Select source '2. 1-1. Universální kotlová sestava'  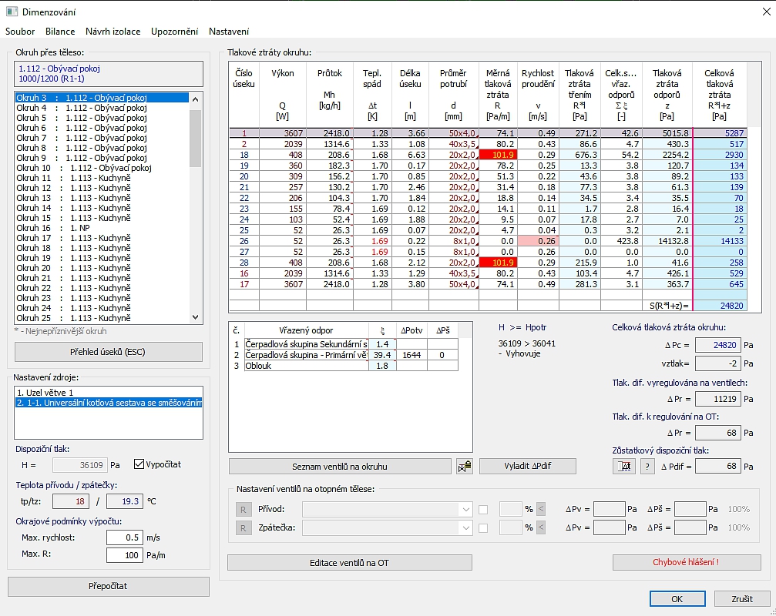pyautogui.click(x=109, y=403)
